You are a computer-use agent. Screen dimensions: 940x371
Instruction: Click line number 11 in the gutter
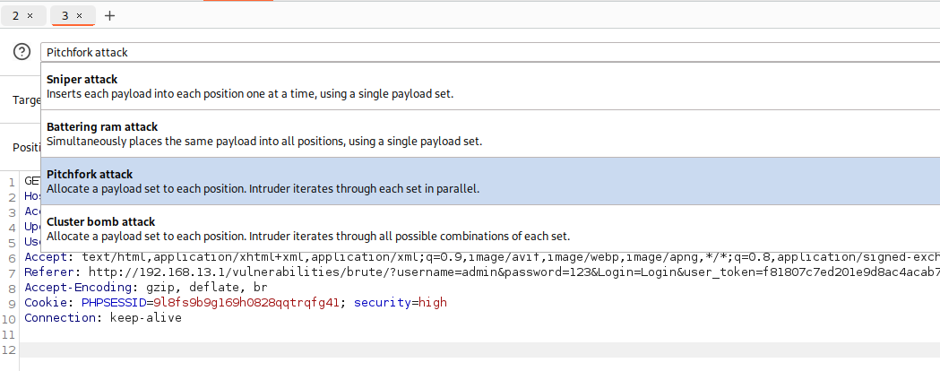(x=10, y=333)
